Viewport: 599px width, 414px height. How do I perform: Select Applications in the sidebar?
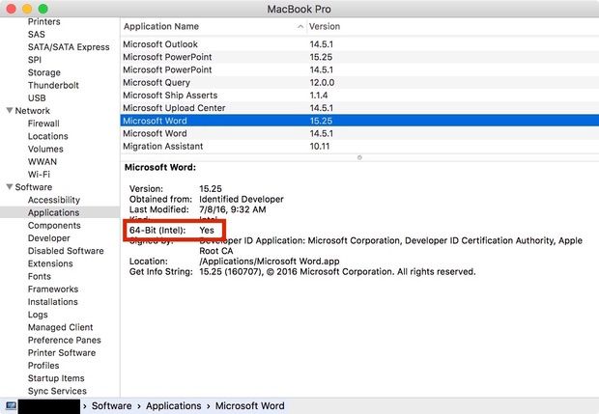(x=53, y=212)
